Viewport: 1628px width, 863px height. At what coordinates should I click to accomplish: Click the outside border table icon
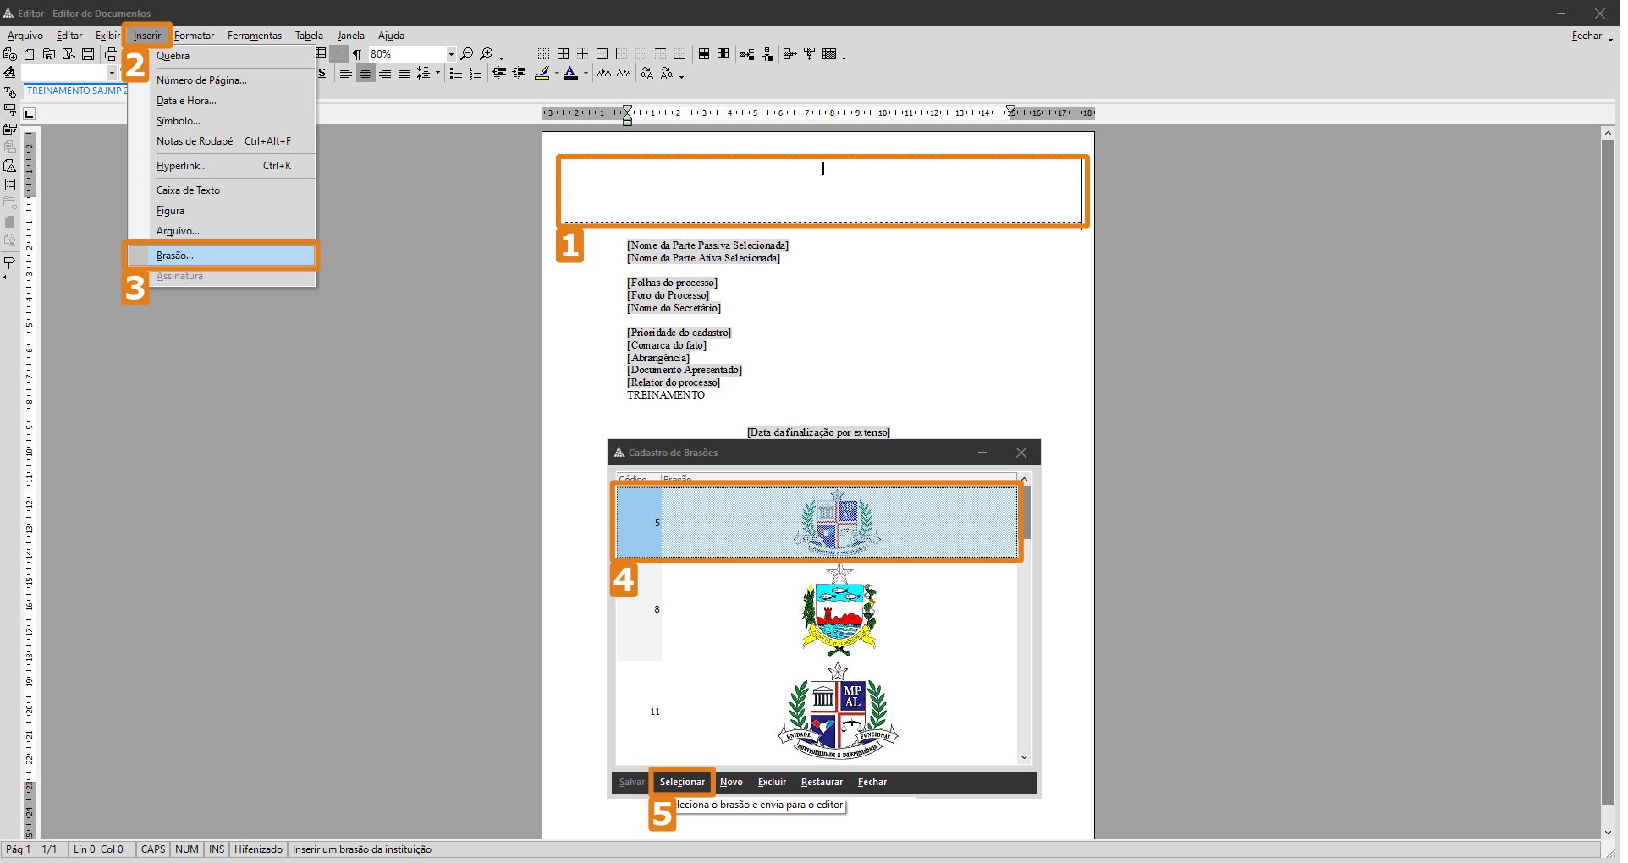(602, 54)
